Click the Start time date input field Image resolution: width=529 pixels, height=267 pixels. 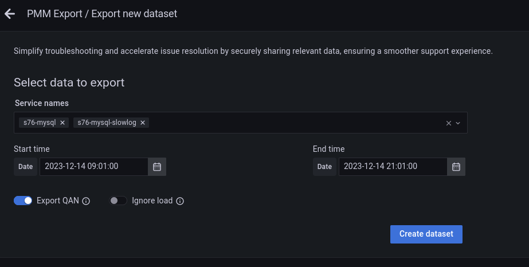pyautogui.click(x=94, y=167)
